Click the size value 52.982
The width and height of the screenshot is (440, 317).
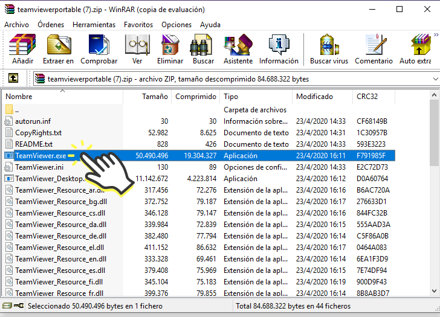pos(158,133)
